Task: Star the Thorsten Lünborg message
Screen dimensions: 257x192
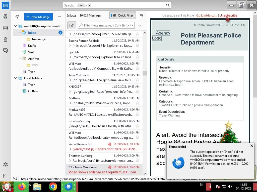Action: tap(138, 160)
